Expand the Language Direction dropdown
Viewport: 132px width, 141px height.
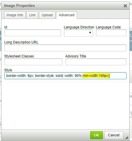click(79, 33)
